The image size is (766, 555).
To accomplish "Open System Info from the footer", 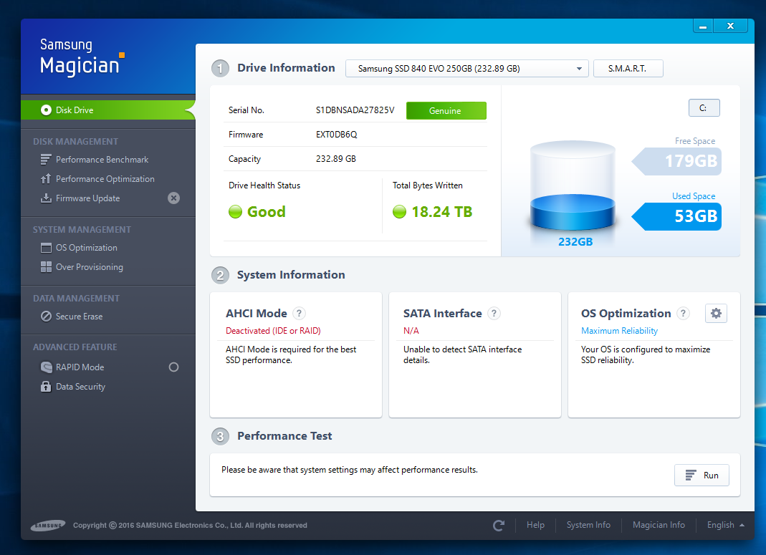I will 588,525.
